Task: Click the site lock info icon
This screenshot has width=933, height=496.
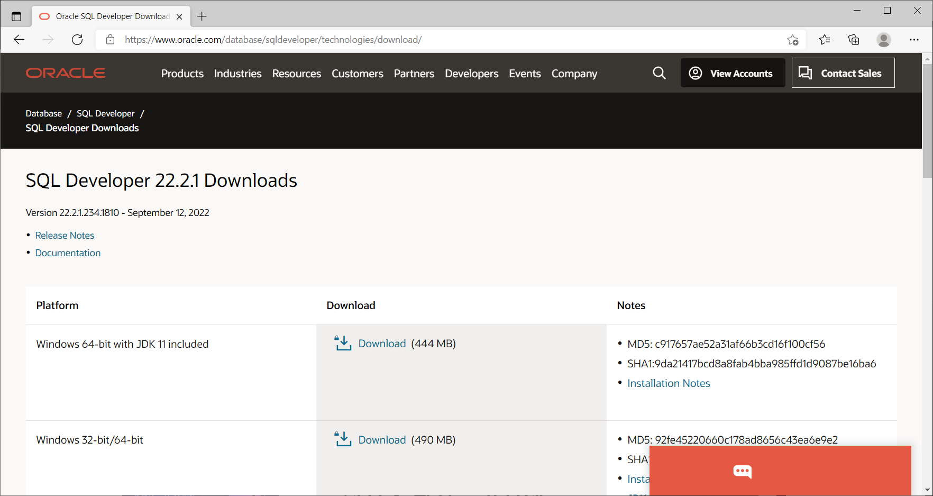Action: (110, 40)
